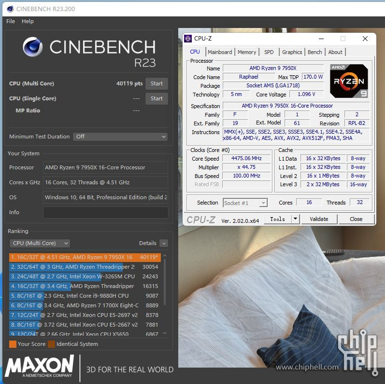
Task: Select ranking row 7 Xeon E5-2697 v2
Action: [x=85, y=315]
